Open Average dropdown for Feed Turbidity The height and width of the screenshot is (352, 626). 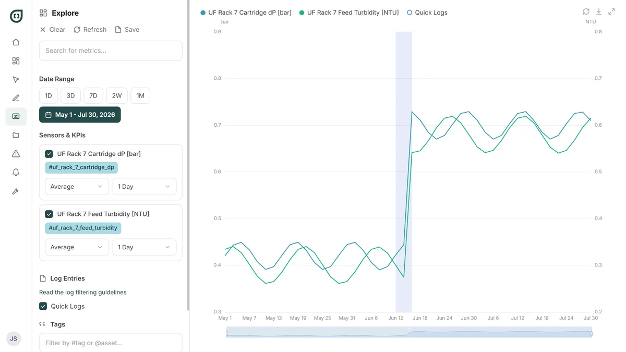77,247
